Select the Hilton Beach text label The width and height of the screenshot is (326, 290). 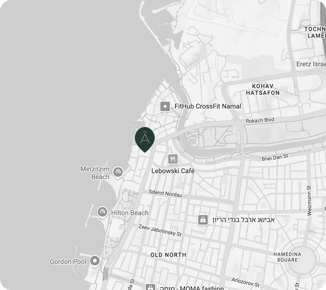[130, 213]
